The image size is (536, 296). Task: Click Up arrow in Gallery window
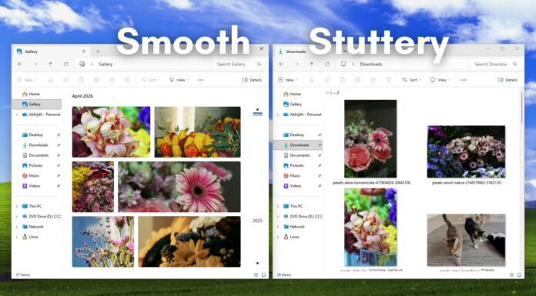click(51, 64)
